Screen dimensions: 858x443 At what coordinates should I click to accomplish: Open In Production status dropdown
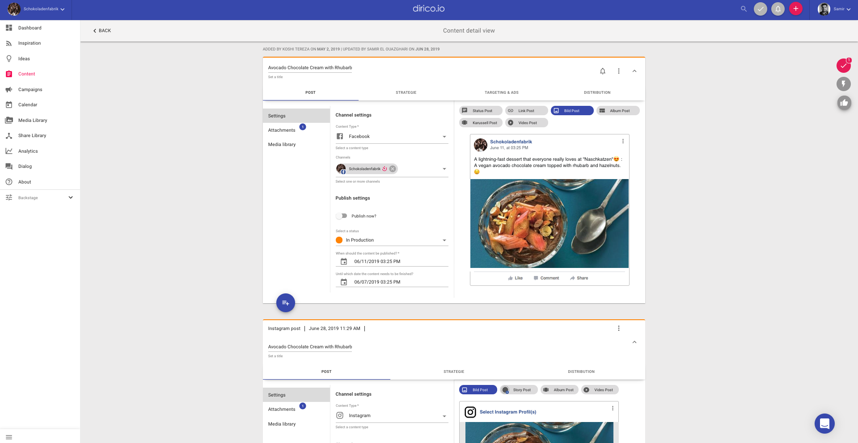[x=392, y=240]
